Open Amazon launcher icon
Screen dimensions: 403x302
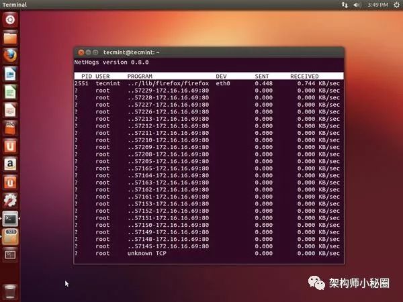tap(10, 164)
